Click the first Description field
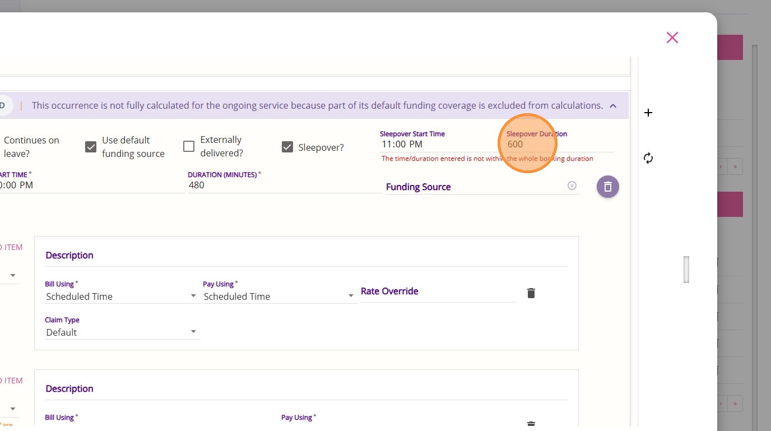 (x=306, y=256)
